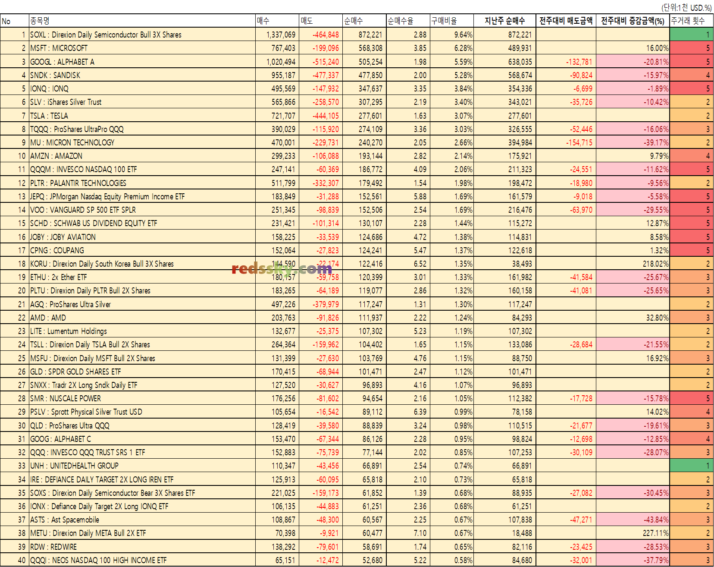The width and height of the screenshot is (714, 567).
Task: Select SCHD : SCHWAB US DIVIDEND EQUITY ETF
Action: (x=142, y=223)
